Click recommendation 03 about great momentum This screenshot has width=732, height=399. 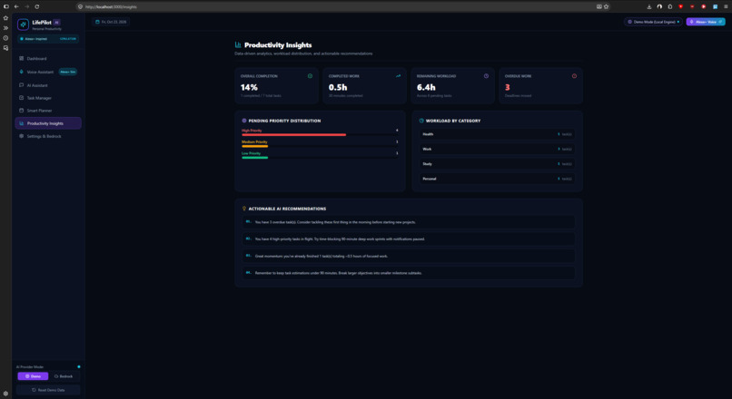(409, 256)
